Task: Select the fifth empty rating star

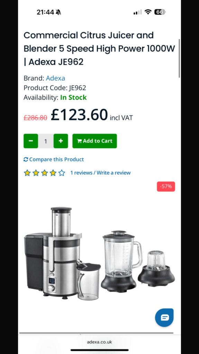Action: [x=62, y=173]
